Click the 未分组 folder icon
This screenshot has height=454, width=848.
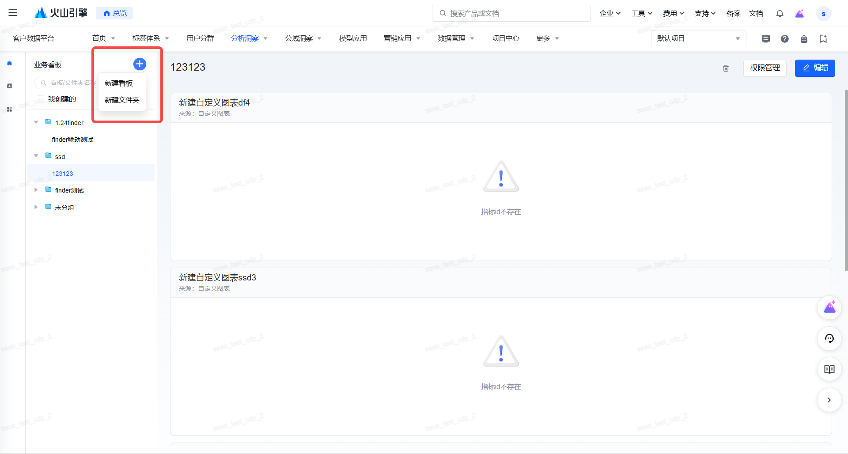pos(48,207)
